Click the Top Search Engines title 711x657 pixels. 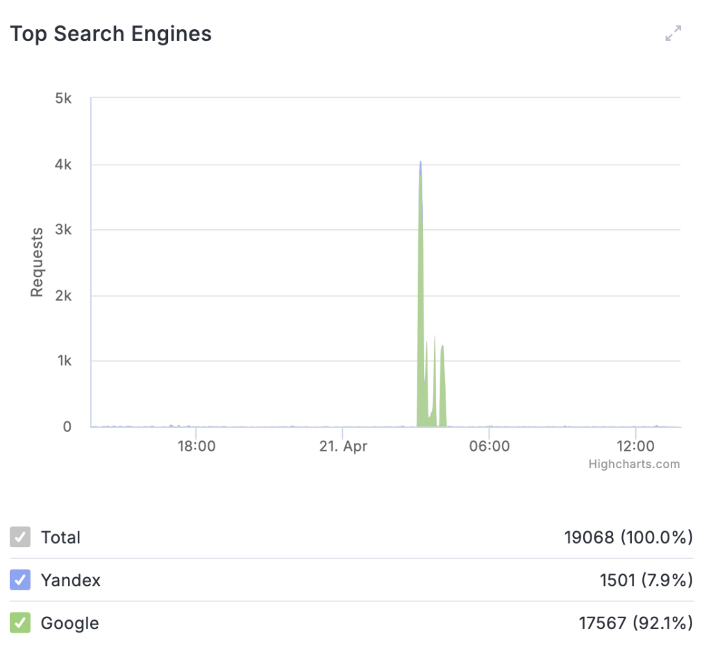click(110, 34)
